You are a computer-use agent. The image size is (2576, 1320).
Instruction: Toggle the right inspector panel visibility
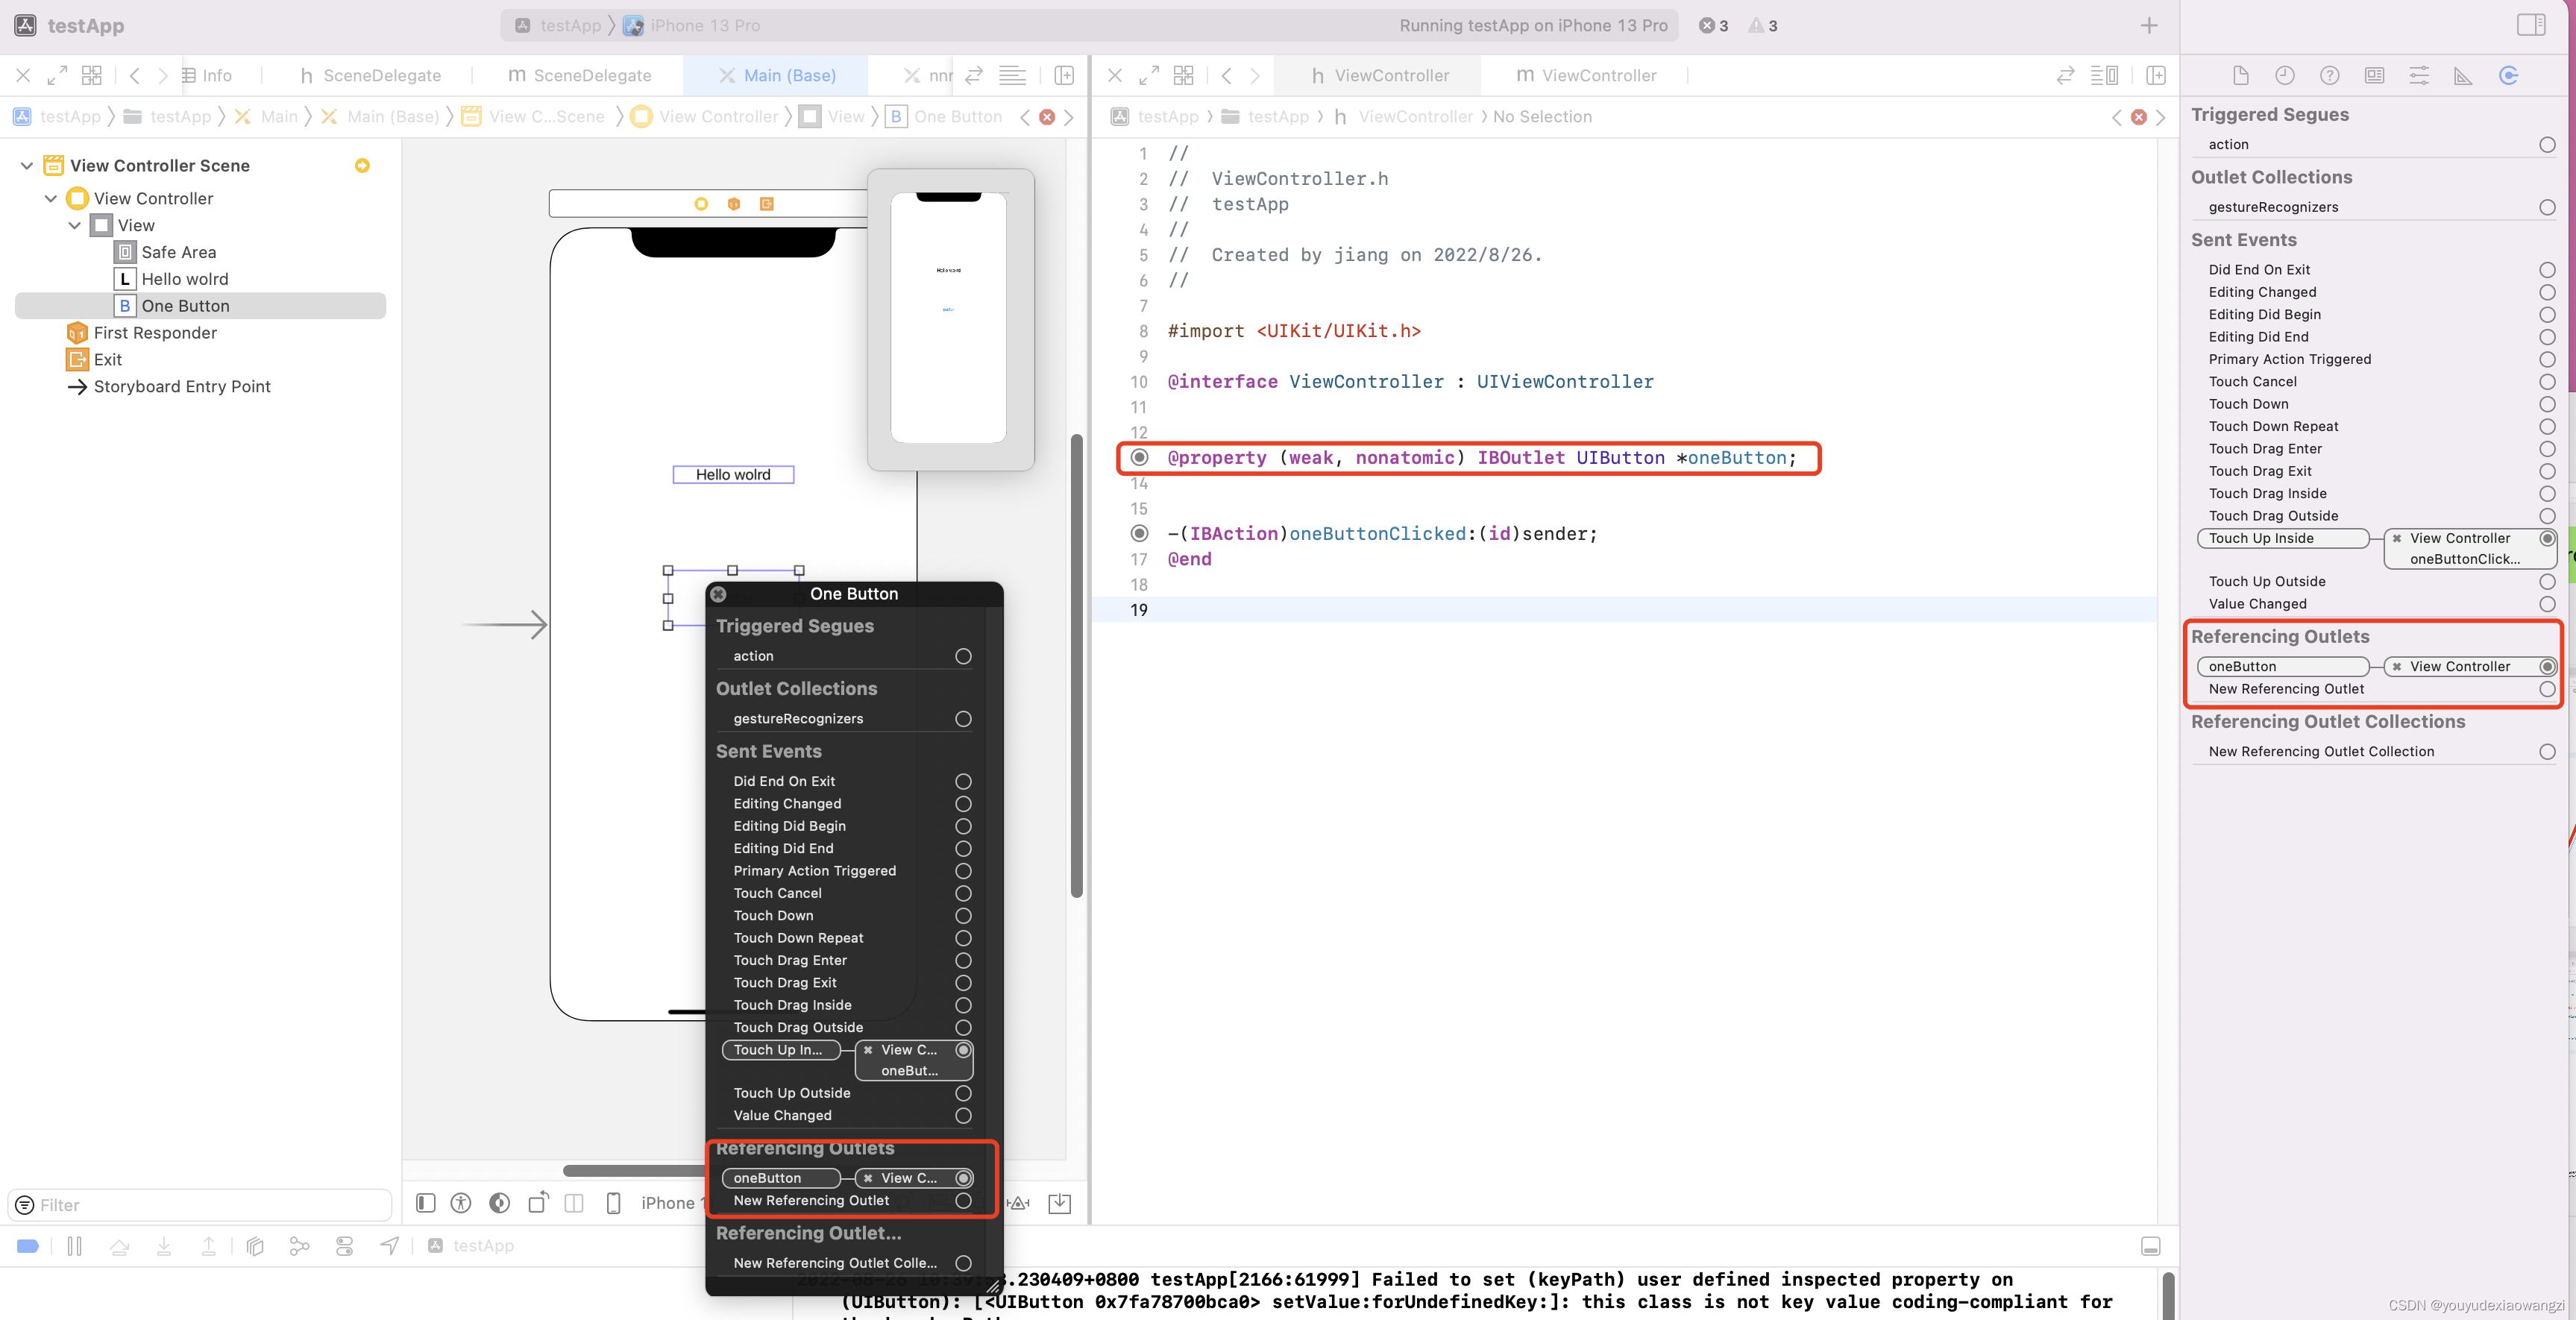[2530, 25]
